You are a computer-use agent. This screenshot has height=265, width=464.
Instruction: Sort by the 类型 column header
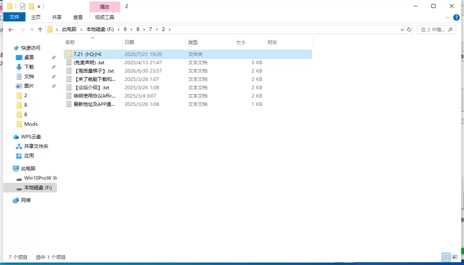(209, 42)
